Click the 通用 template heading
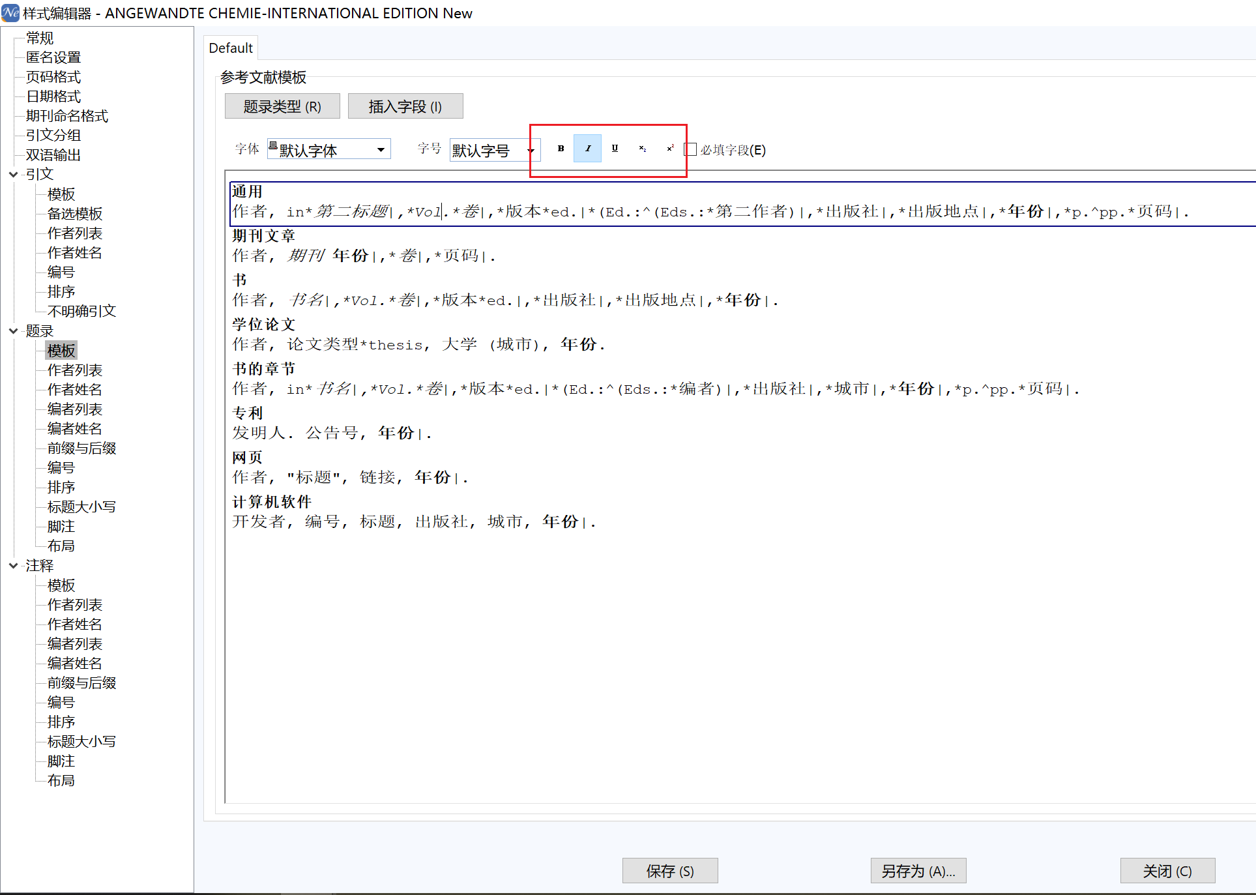Viewport: 1256px width, 895px height. [248, 192]
